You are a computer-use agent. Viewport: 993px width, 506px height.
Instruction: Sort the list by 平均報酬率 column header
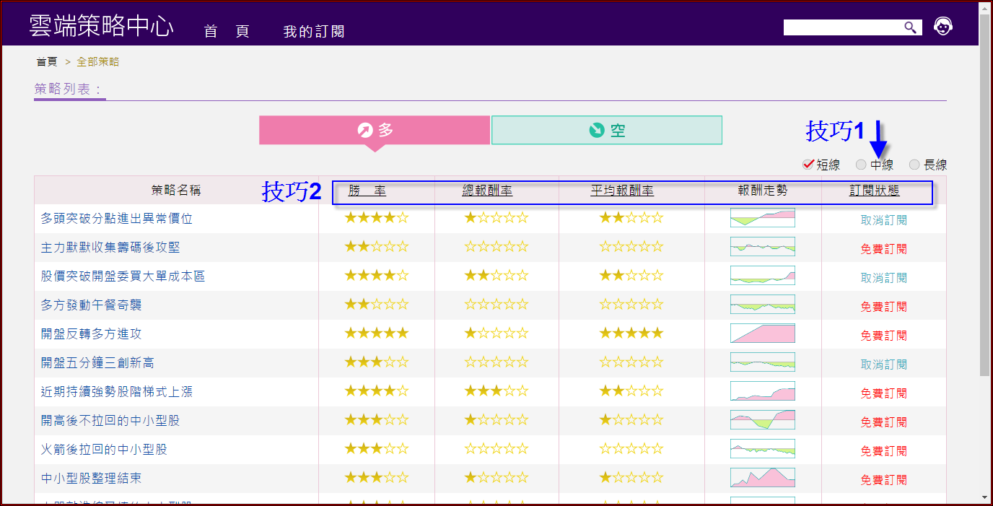pyautogui.click(x=622, y=191)
